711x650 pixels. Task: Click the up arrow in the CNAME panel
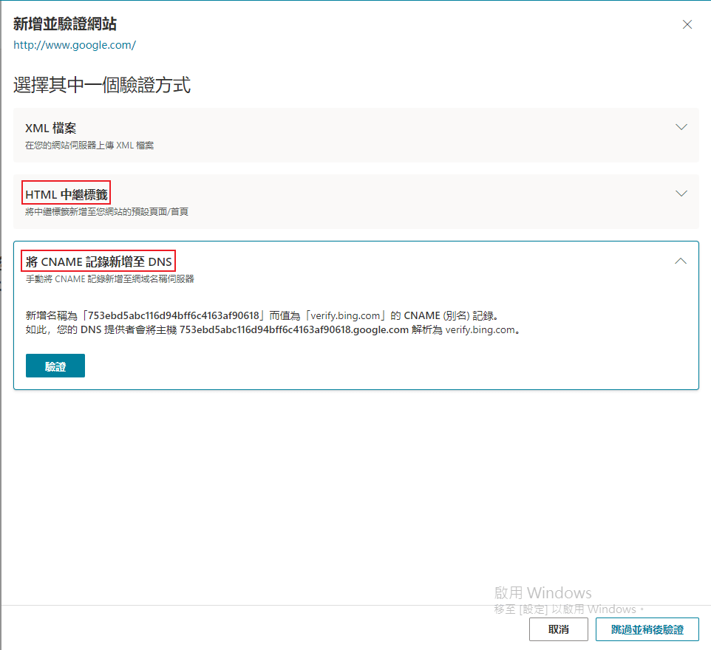click(x=681, y=261)
